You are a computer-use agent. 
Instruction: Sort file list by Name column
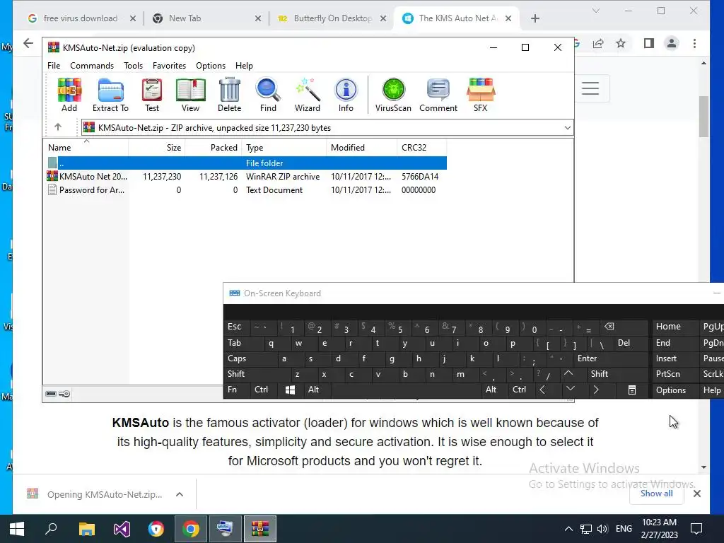pyautogui.click(x=87, y=148)
